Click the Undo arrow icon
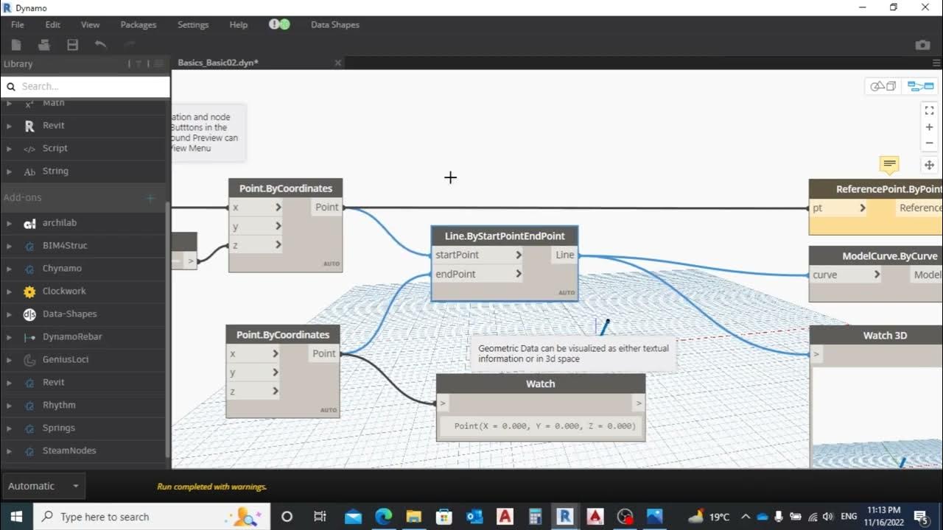 101,45
